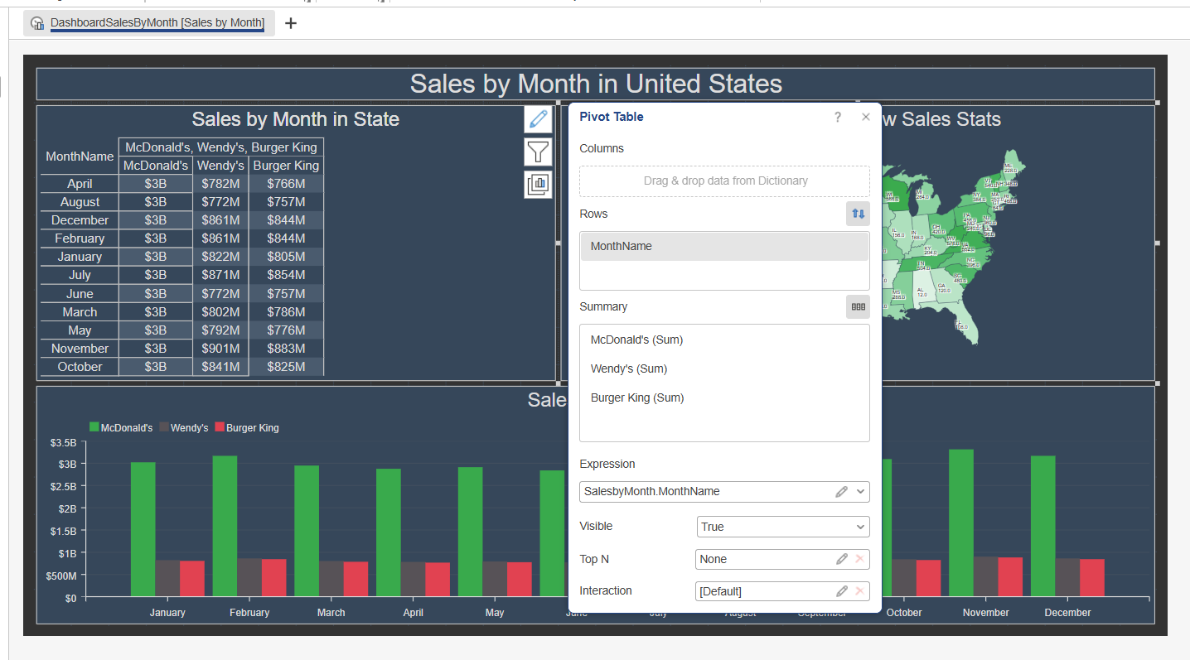The width and height of the screenshot is (1190, 660).
Task: Click the Summary direction grid icon
Action: [858, 306]
